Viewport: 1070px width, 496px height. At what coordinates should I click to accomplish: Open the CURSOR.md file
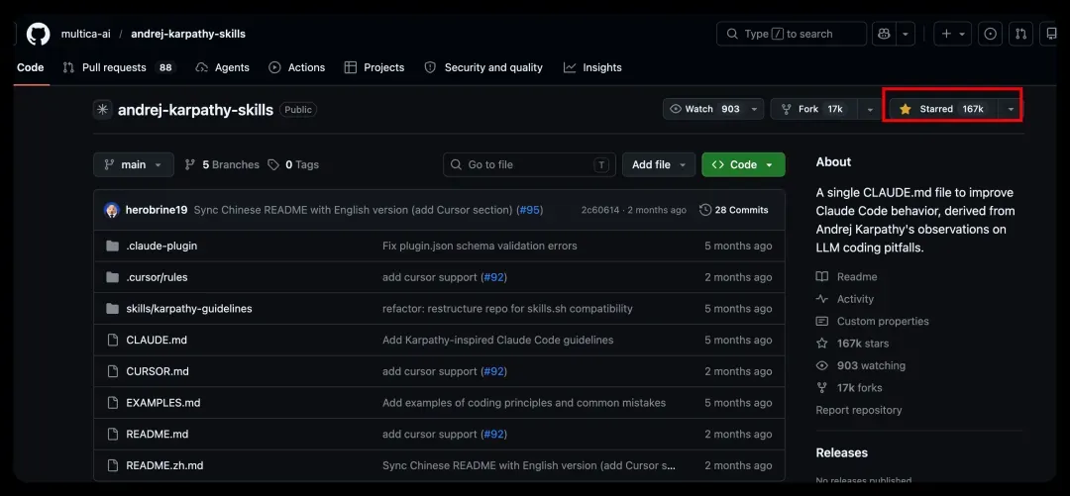pyautogui.click(x=158, y=371)
